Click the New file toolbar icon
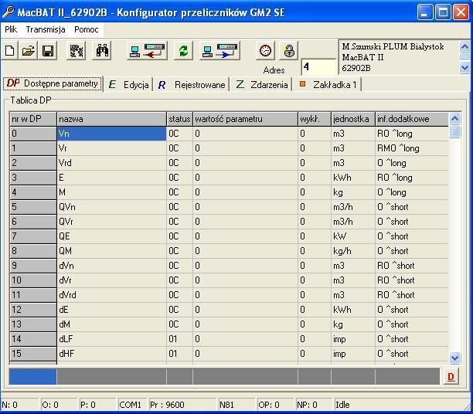Image resolution: width=473 pixels, height=414 pixels. click(x=9, y=51)
